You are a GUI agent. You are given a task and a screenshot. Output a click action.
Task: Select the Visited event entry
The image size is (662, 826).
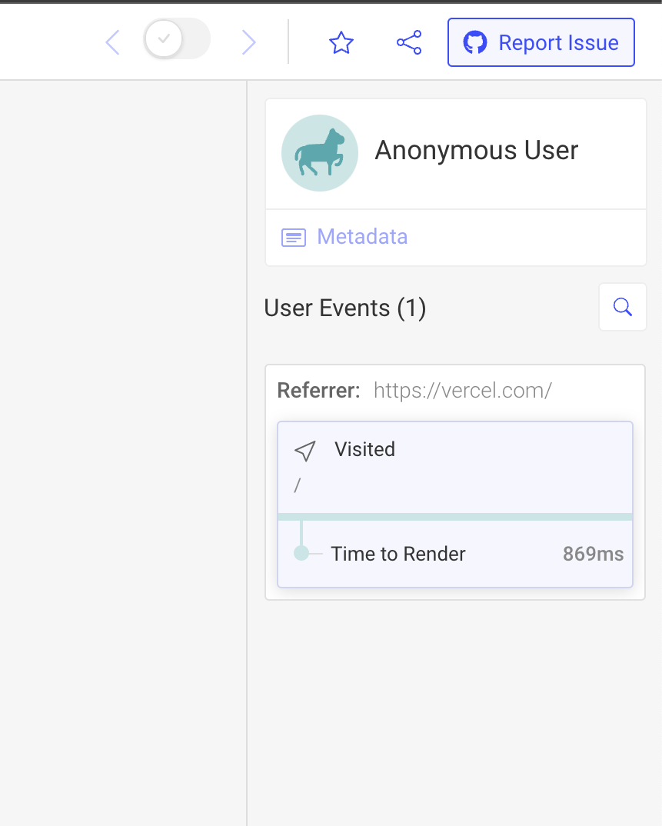tap(455, 468)
